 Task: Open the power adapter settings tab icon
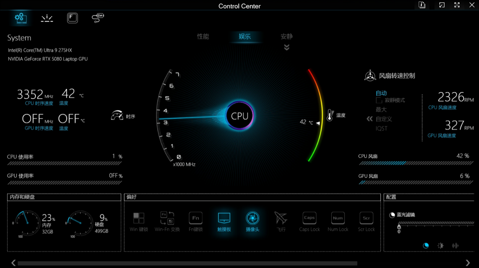[98, 18]
